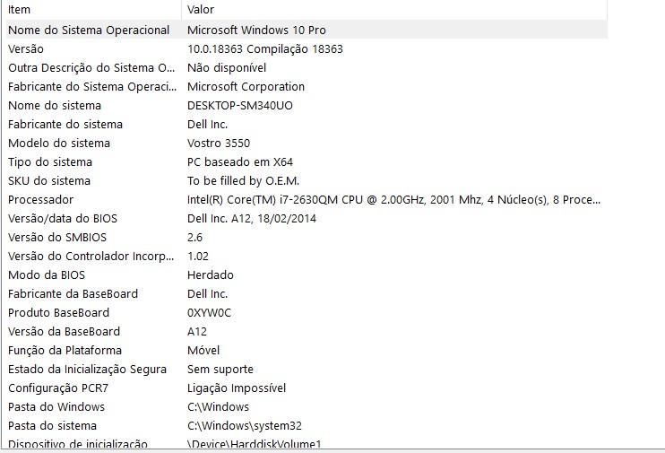Screen dimensions: 665x453
Task: Select Fabricante do Sistema Operacional row
Action: [307, 87]
